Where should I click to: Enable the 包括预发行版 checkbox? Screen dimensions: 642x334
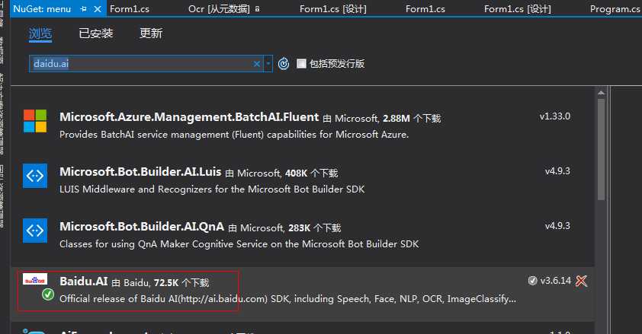[x=301, y=63]
